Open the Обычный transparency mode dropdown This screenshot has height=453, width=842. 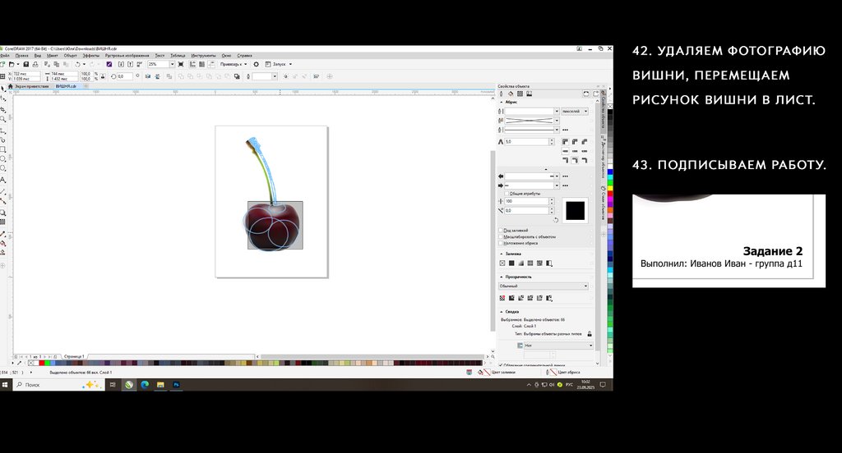(544, 286)
